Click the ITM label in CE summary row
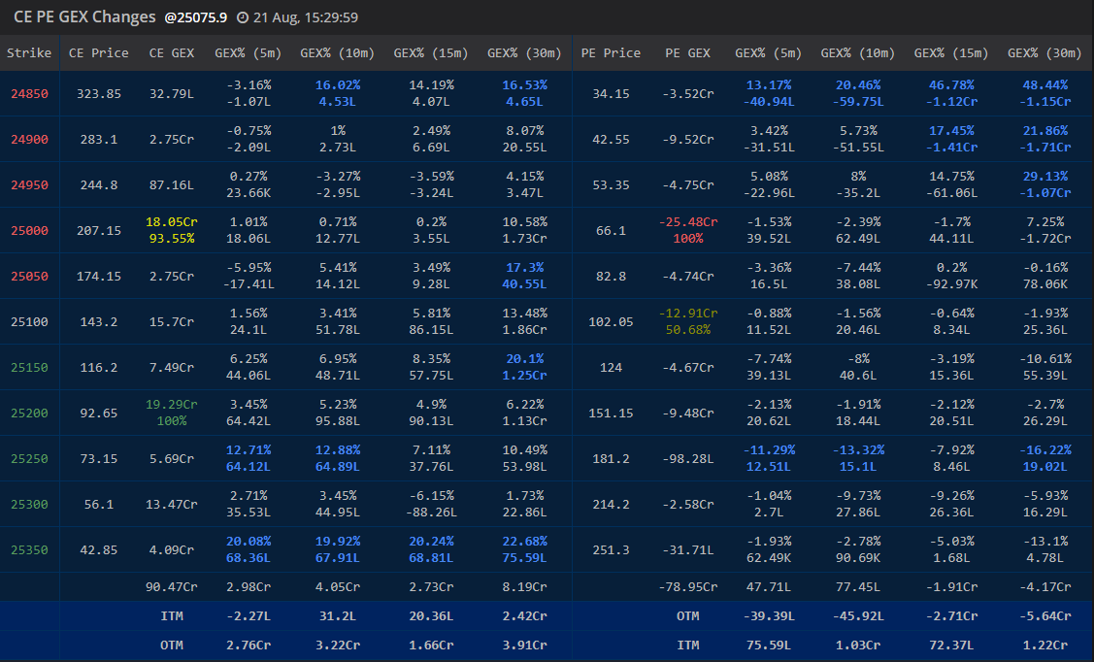The image size is (1094, 662). [171, 616]
